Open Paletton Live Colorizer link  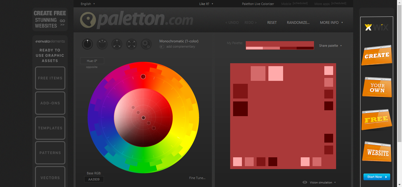258,4
